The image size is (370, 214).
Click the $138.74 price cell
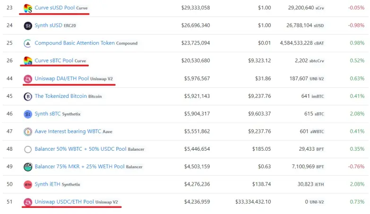pyautogui.click(x=262, y=184)
